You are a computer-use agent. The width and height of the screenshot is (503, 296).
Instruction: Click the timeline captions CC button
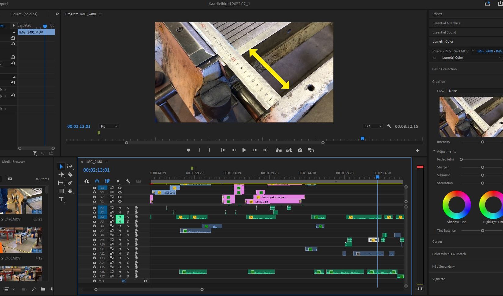point(138,181)
